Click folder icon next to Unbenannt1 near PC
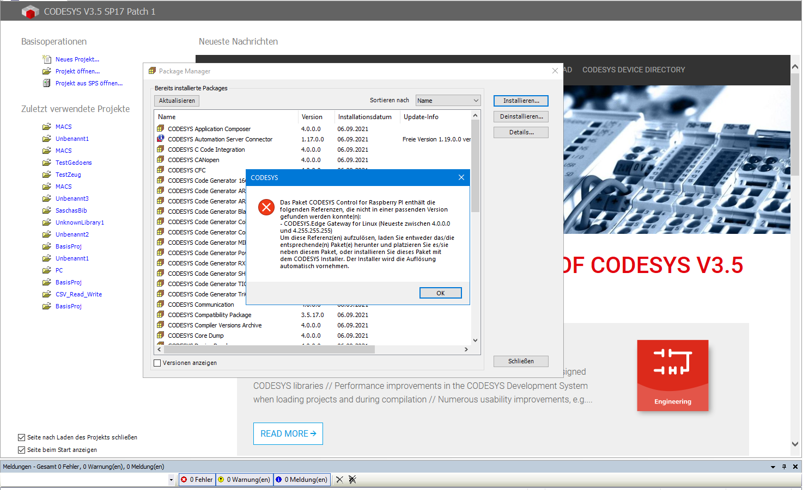The height and width of the screenshot is (490, 803). [47, 258]
